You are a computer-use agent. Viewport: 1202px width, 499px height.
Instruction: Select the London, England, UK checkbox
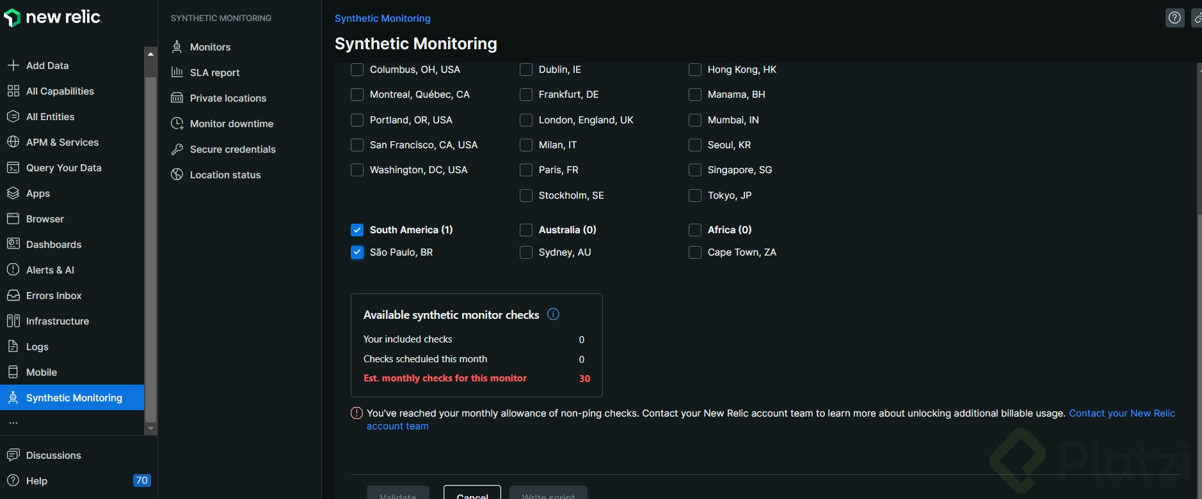pyautogui.click(x=526, y=120)
